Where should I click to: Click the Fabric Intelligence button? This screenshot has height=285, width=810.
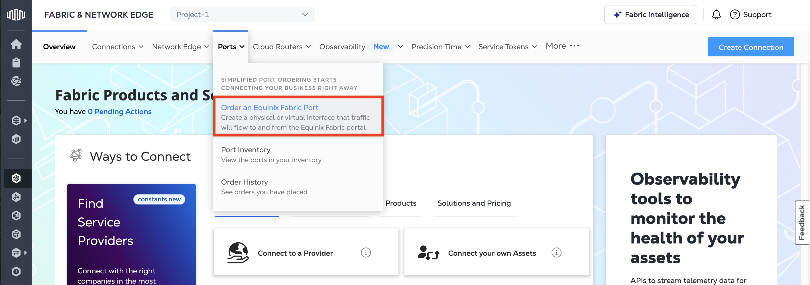[x=650, y=15]
